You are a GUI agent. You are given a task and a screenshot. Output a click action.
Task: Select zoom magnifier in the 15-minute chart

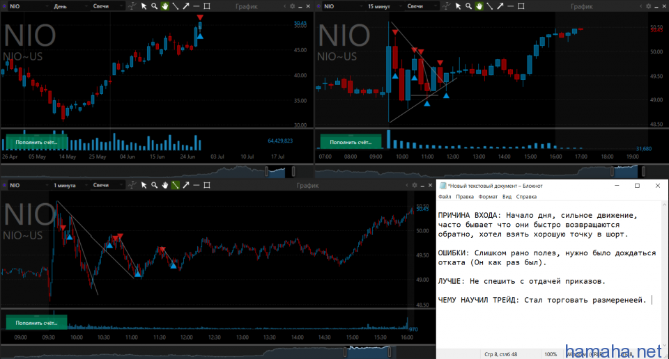pyautogui.click(x=468, y=6)
